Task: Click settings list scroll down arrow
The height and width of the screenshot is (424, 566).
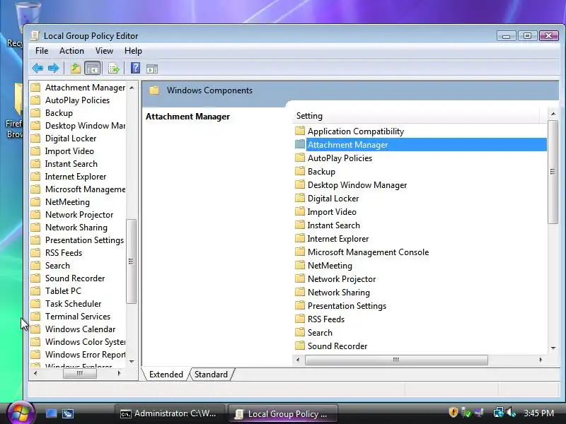Action: click(553, 348)
